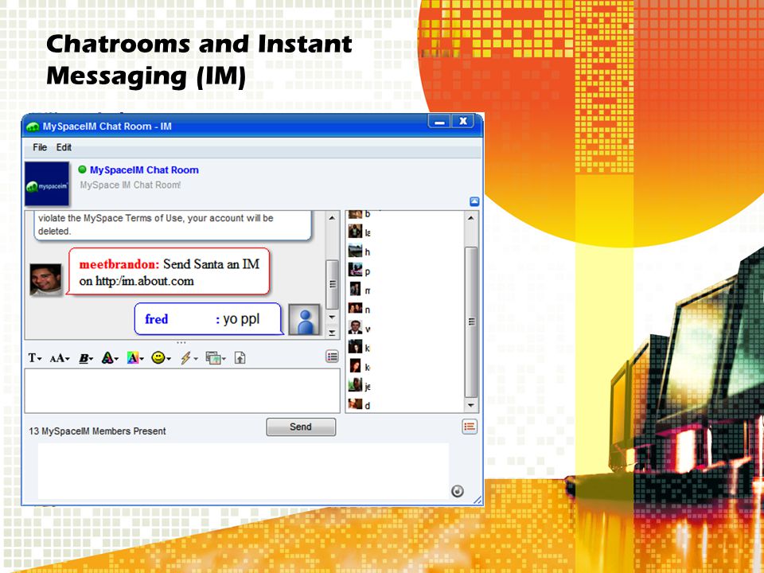Screen dimensions: 764x573
Task: Select member starting with 'h'
Action: (360, 251)
